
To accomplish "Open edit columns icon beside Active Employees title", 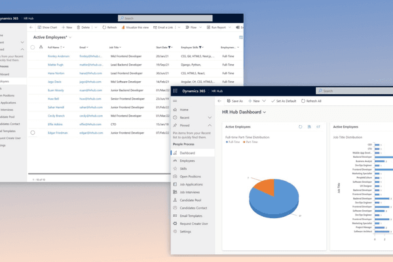I will point(240,37).
